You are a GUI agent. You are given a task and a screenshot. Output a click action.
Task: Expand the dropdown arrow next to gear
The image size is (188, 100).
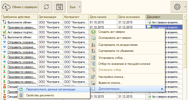coord(185,7)
